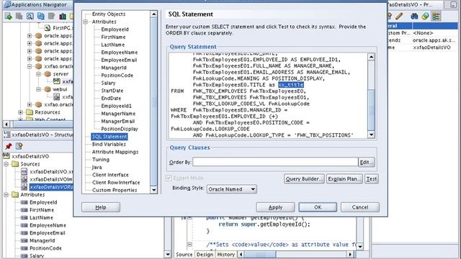Click the FirstPG page file icon in navigator

click(48, 28)
